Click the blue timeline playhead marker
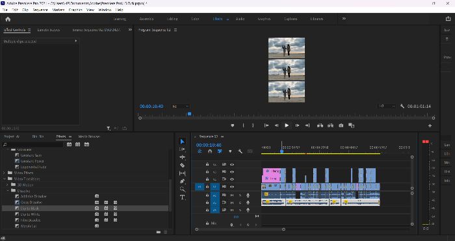455x241 pixels. pyautogui.click(x=281, y=151)
